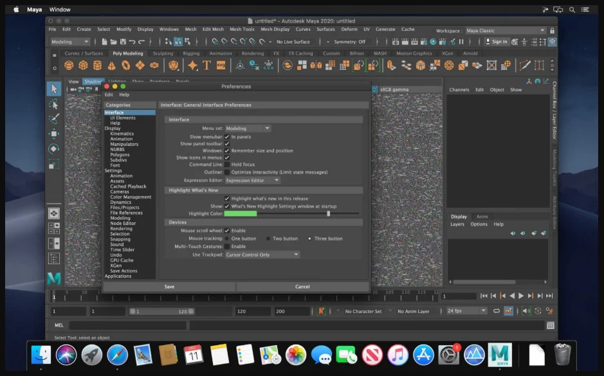Switch to the Rigging shelf tab
Viewport: 604px width, 376px height.
[191, 53]
